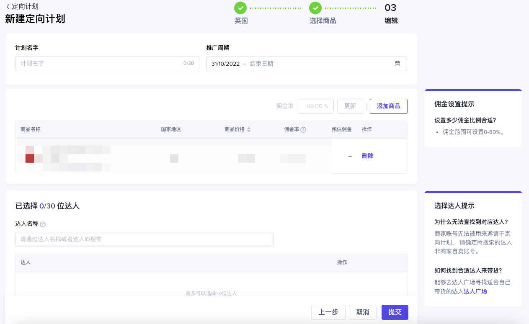Click 删除 to remove the product row
This screenshot has width=529, height=324.
(x=367, y=155)
